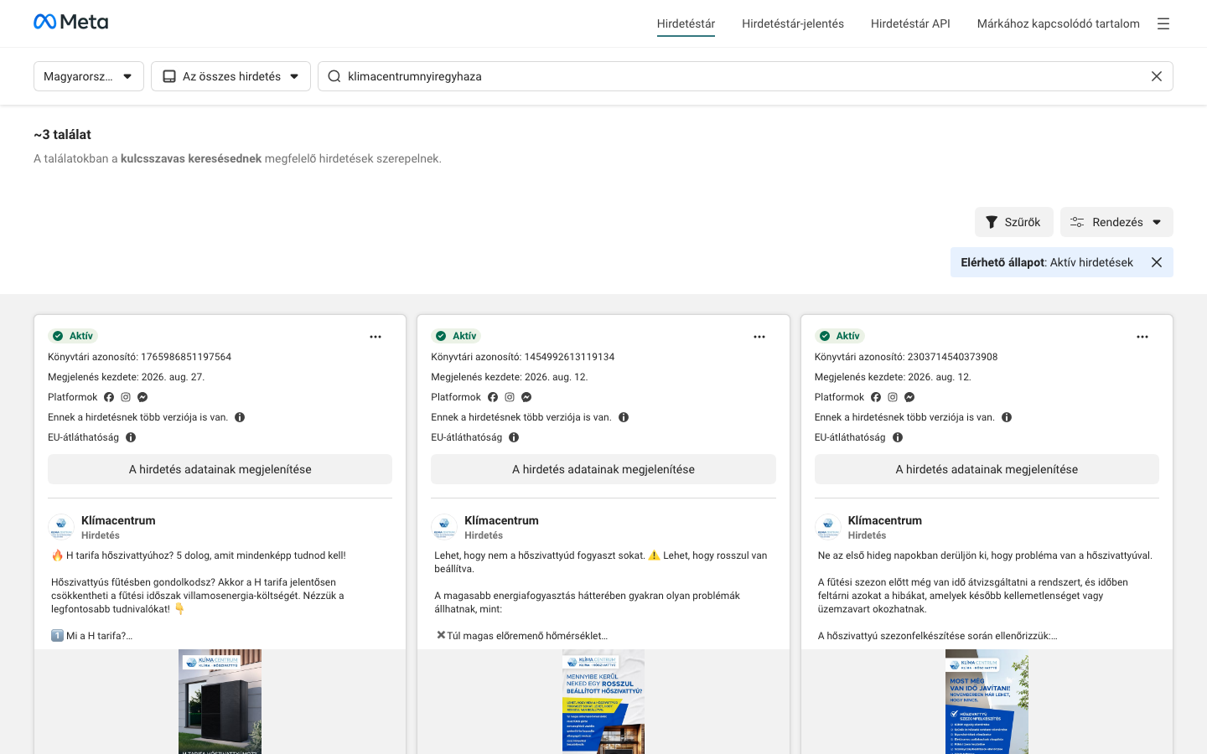1207x754 pixels.
Task: Click Messenger platform icon on ad 1765986851197564
Action: (142, 397)
